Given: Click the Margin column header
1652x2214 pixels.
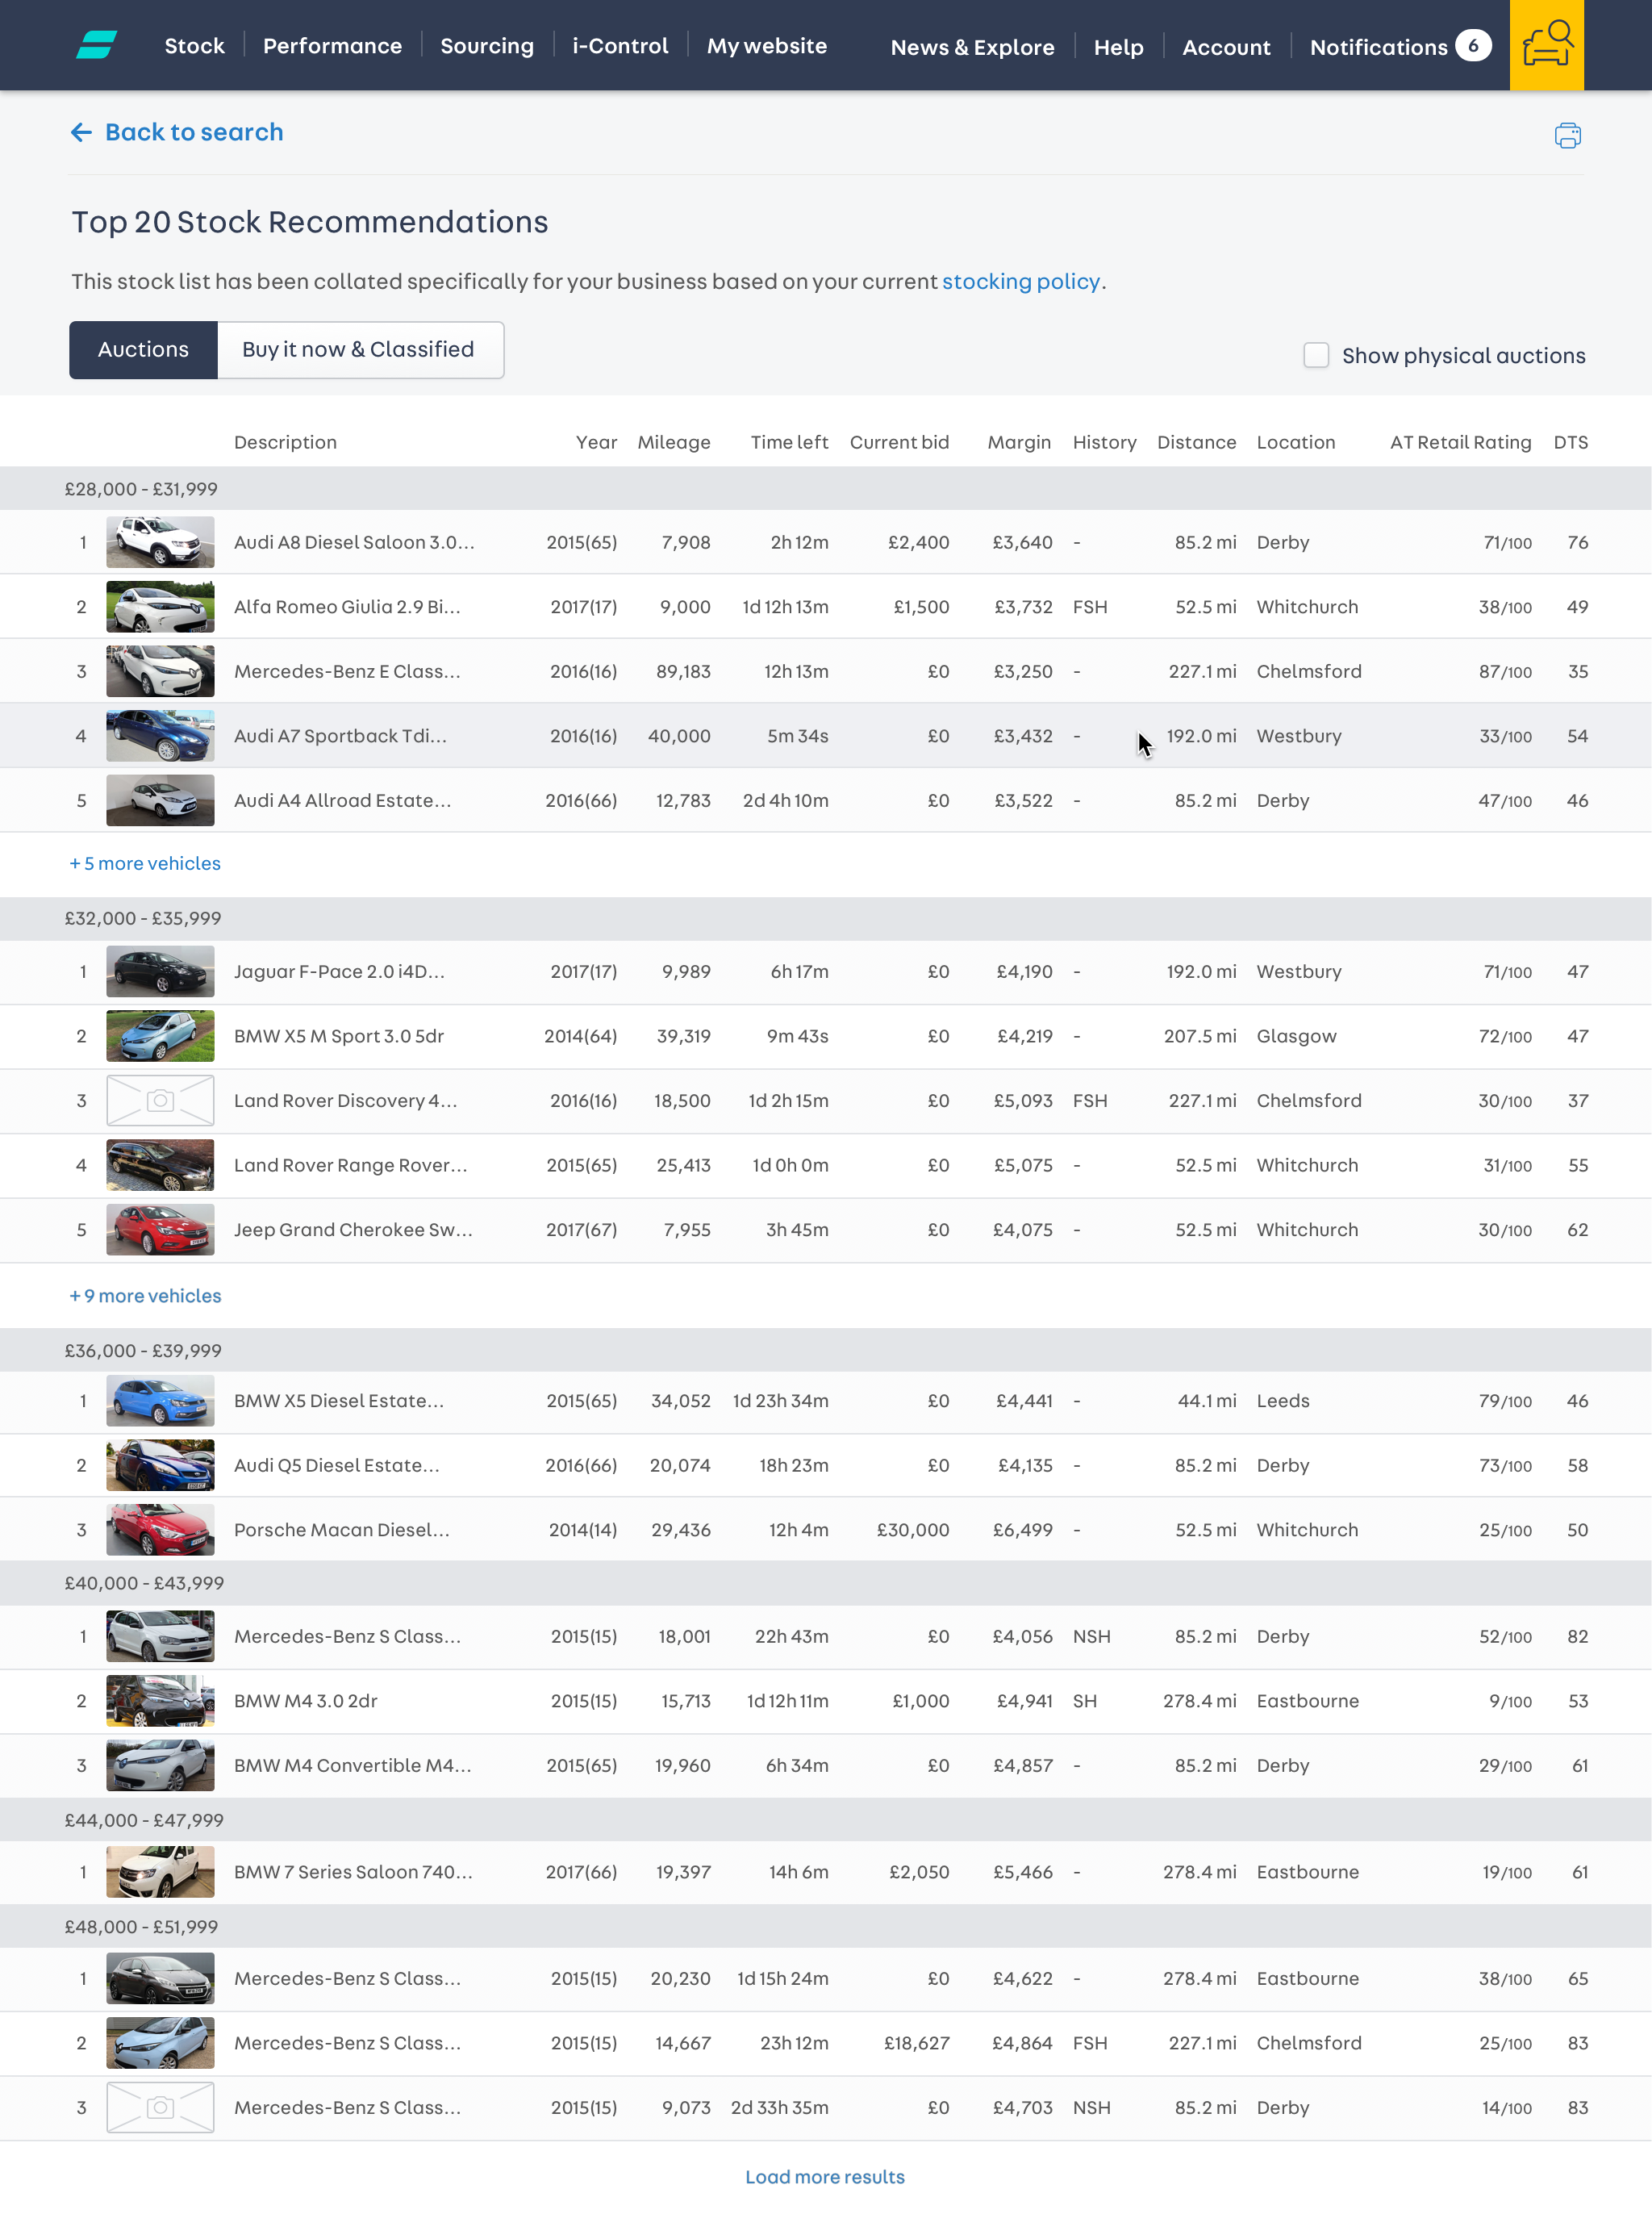Looking at the screenshot, I should click(x=1019, y=442).
